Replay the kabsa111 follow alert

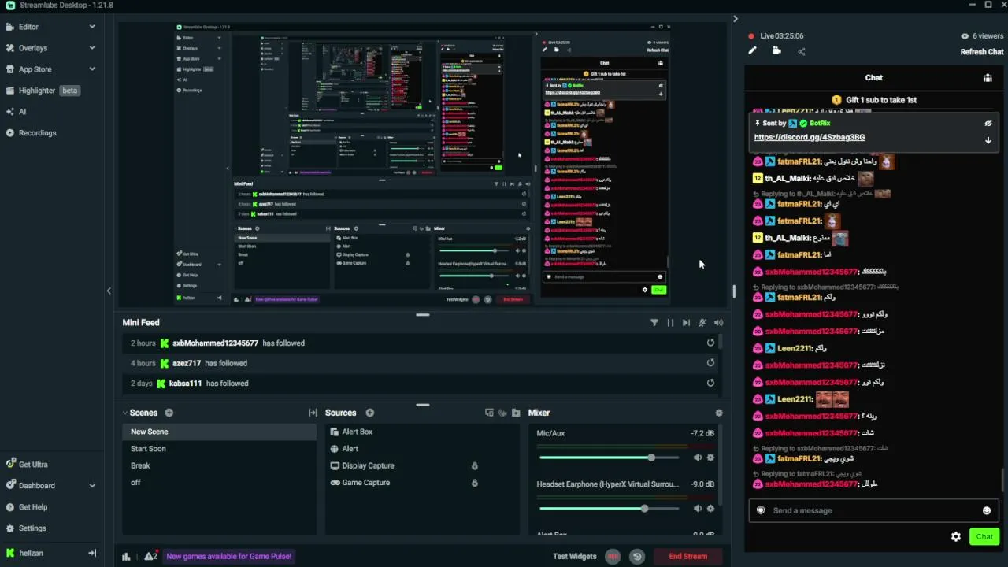[x=710, y=383]
